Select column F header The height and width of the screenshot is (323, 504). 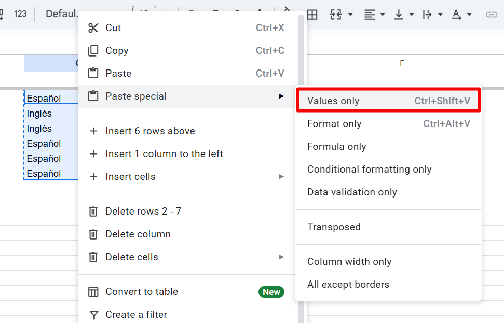tap(402, 63)
